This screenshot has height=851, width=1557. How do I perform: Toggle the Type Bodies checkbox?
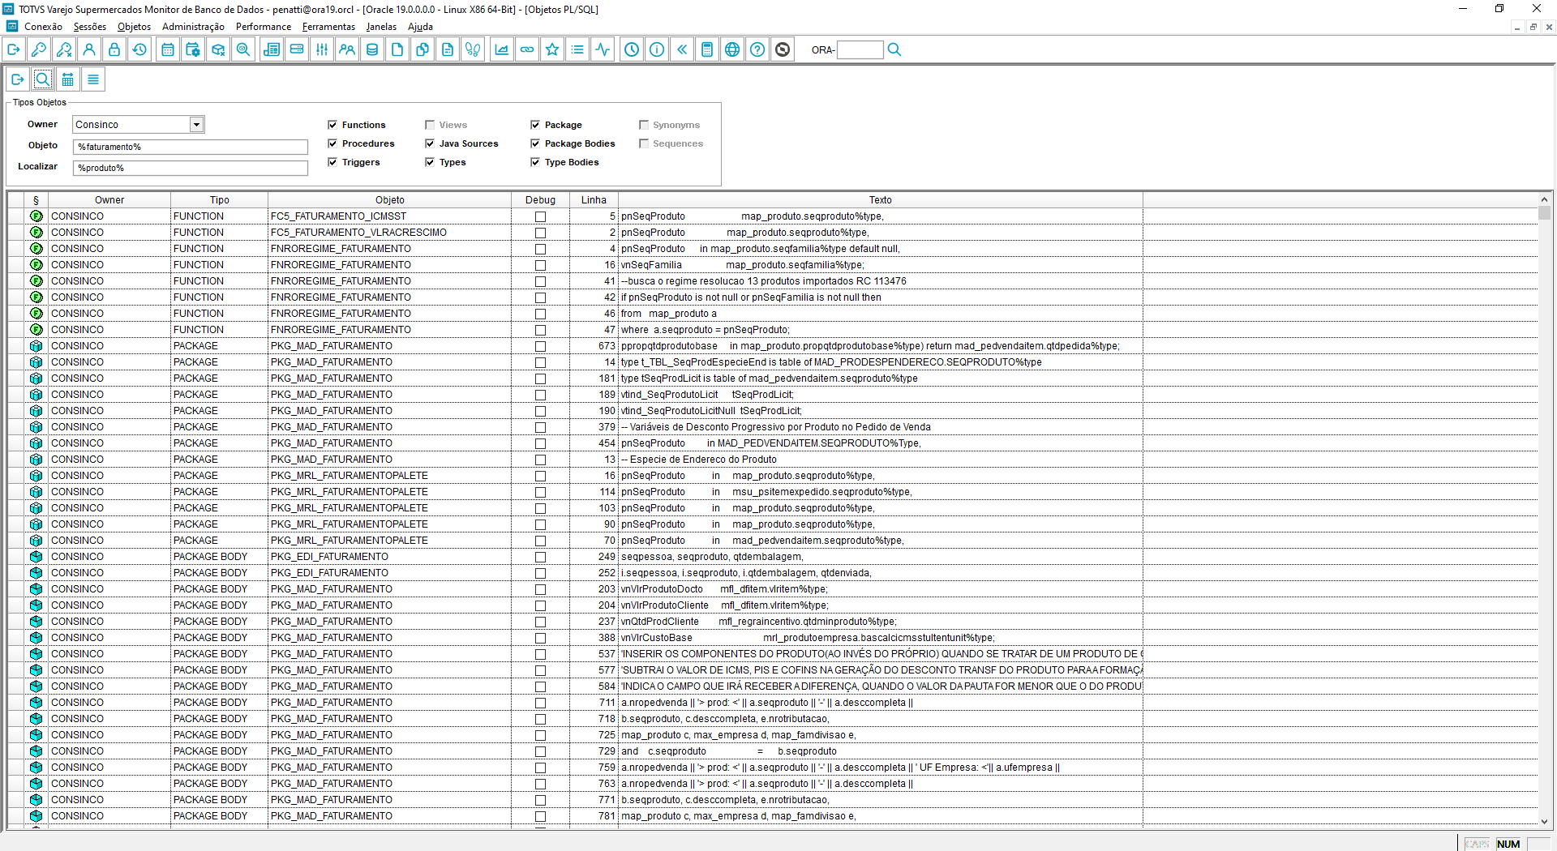click(535, 162)
